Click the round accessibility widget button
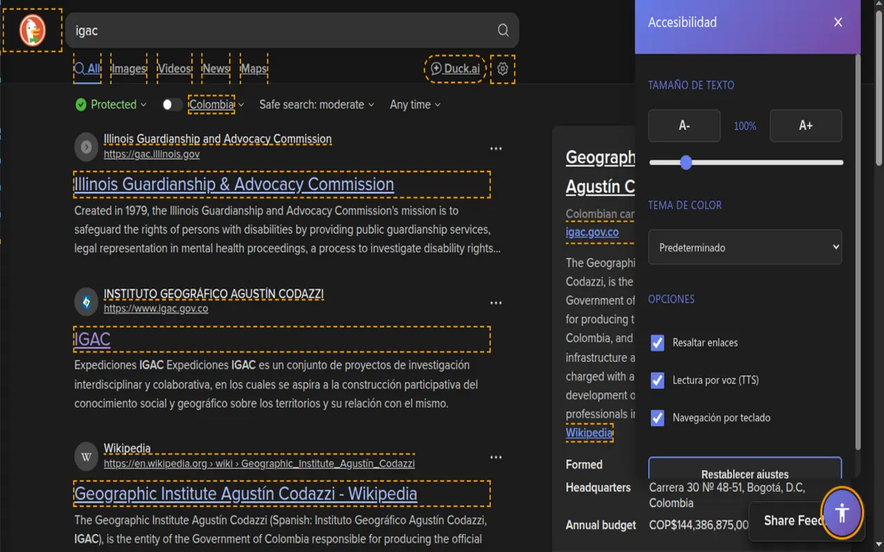 [x=841, y=513]
